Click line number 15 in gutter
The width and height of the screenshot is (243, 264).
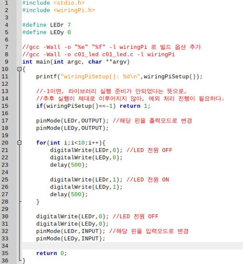point(5,106)
